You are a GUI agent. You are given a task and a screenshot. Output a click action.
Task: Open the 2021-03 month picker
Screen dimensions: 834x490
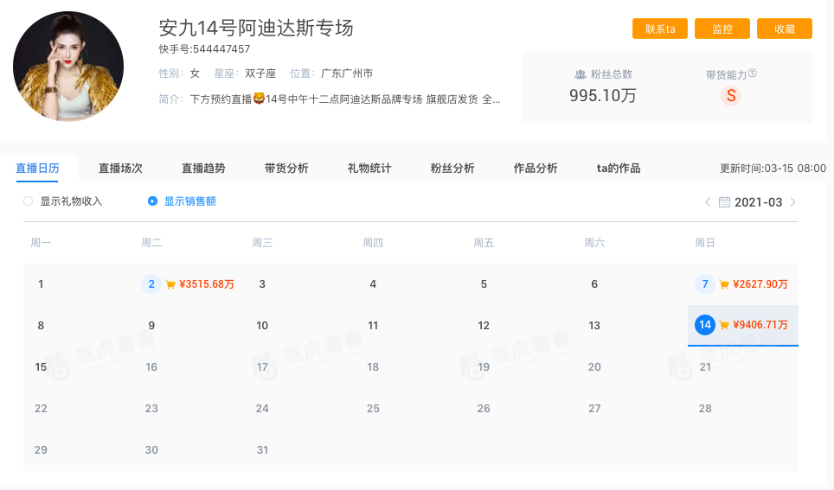(x=758, y=202)
